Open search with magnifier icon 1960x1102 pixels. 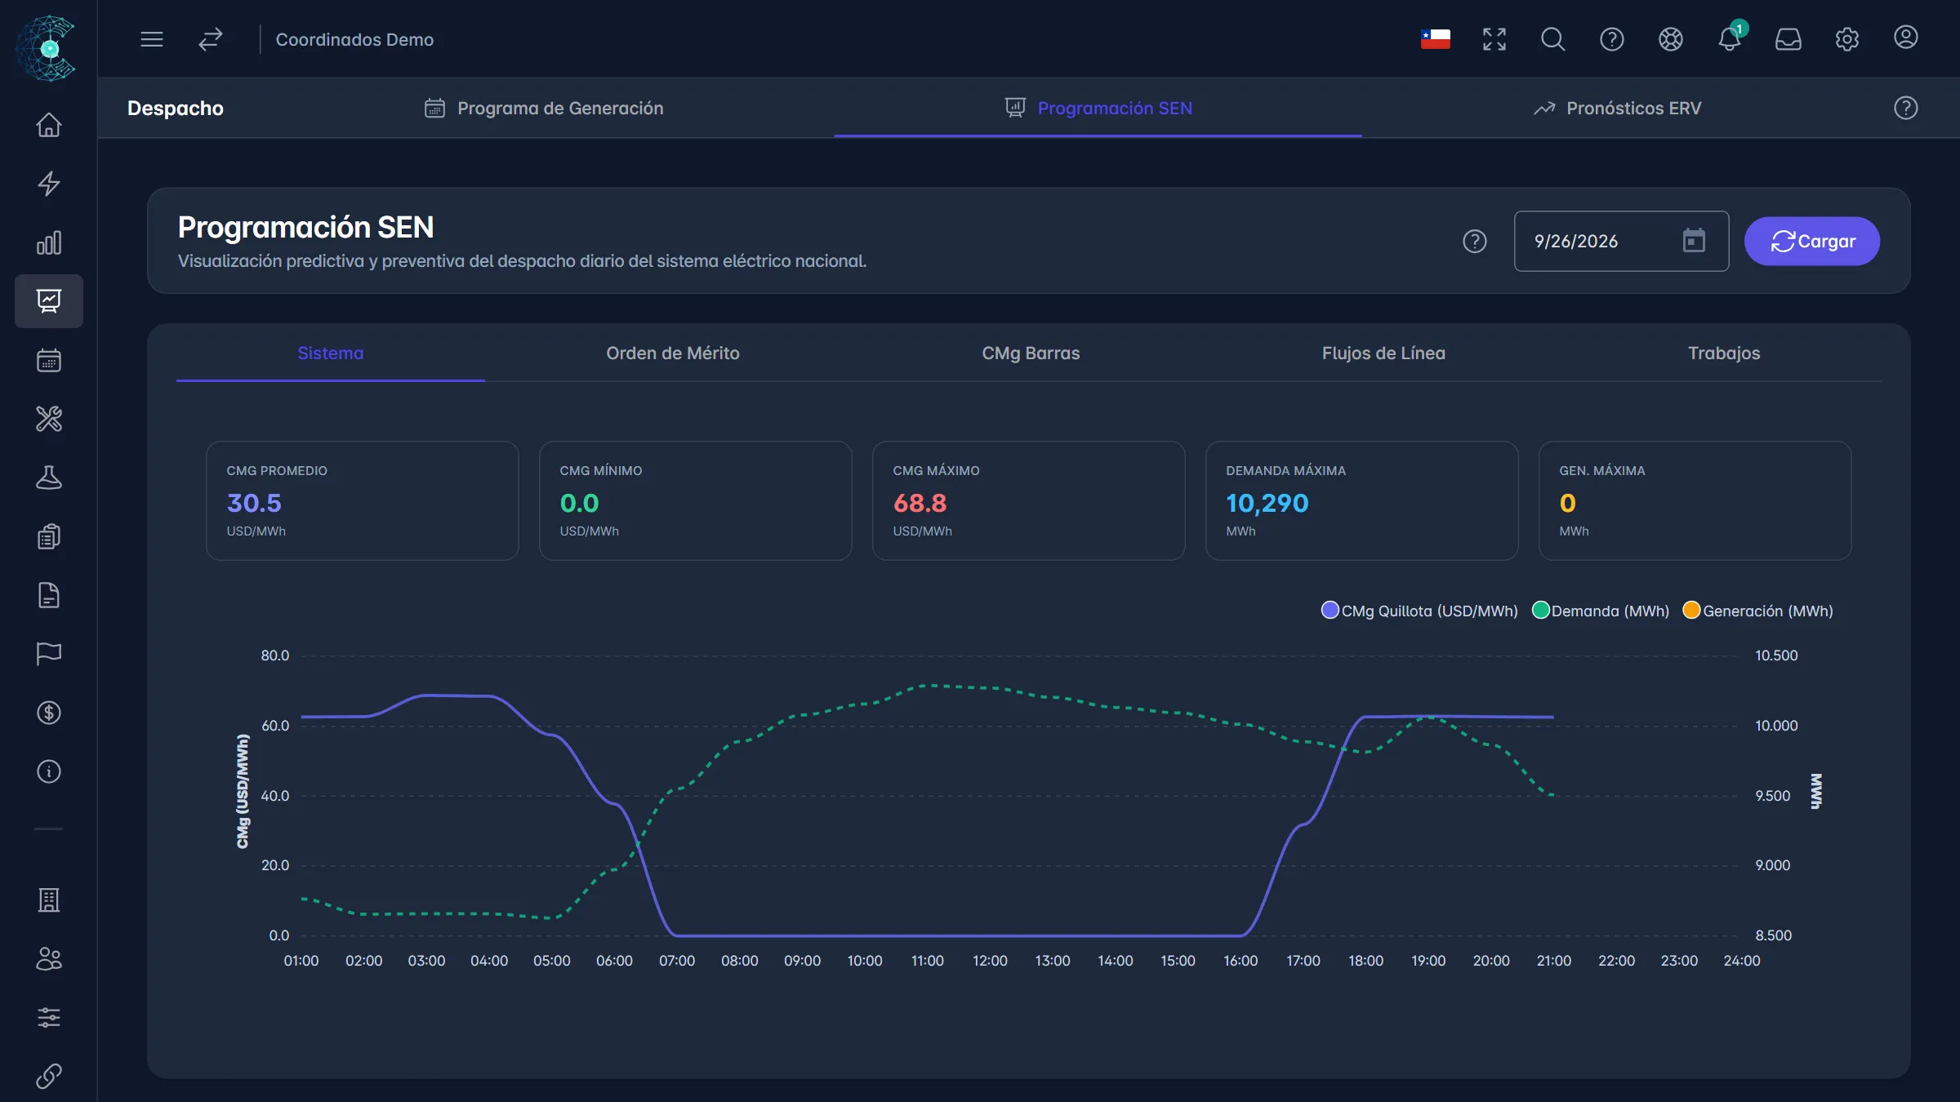pos(1553,39)
